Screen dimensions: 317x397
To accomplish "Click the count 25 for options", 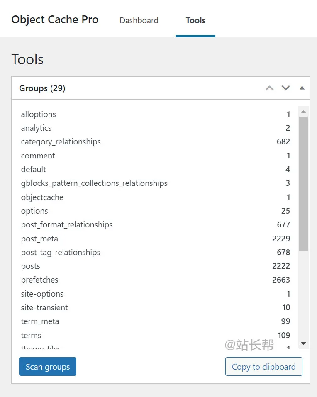I will coord(285,211).
